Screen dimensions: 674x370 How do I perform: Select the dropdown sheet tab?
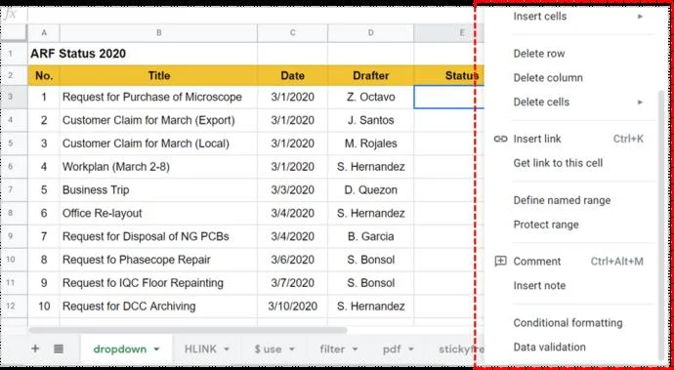[x=120, y=349]
